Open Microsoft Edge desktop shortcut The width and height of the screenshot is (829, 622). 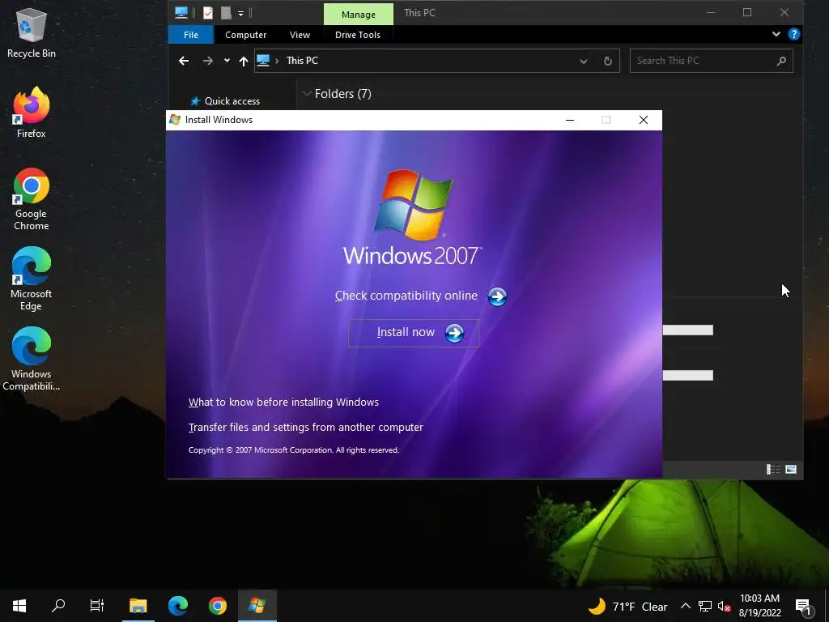[x=31, y=279]
